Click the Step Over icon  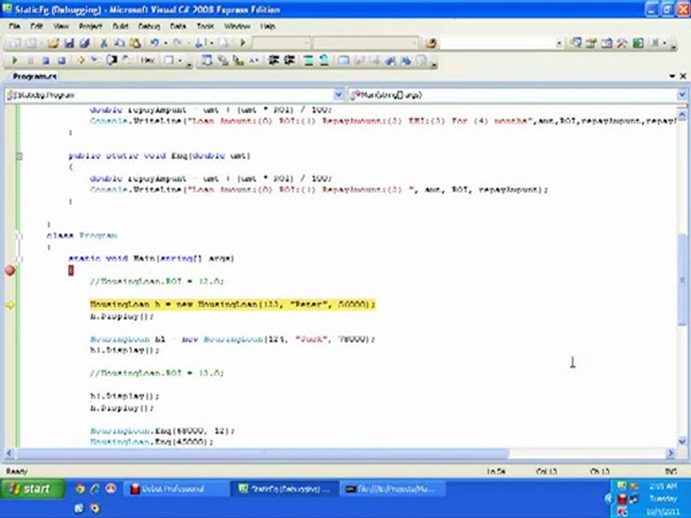pyautogui.click(x=112, y=60)
